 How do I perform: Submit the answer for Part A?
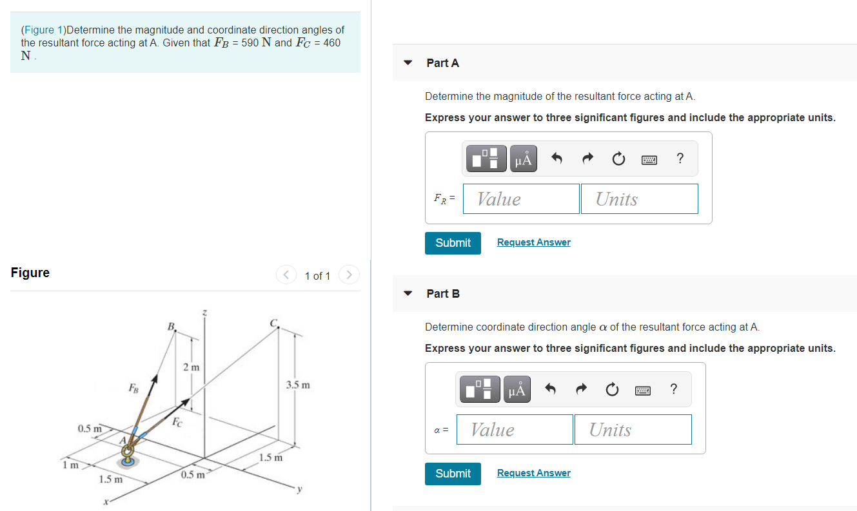click(x=452, y=243)
